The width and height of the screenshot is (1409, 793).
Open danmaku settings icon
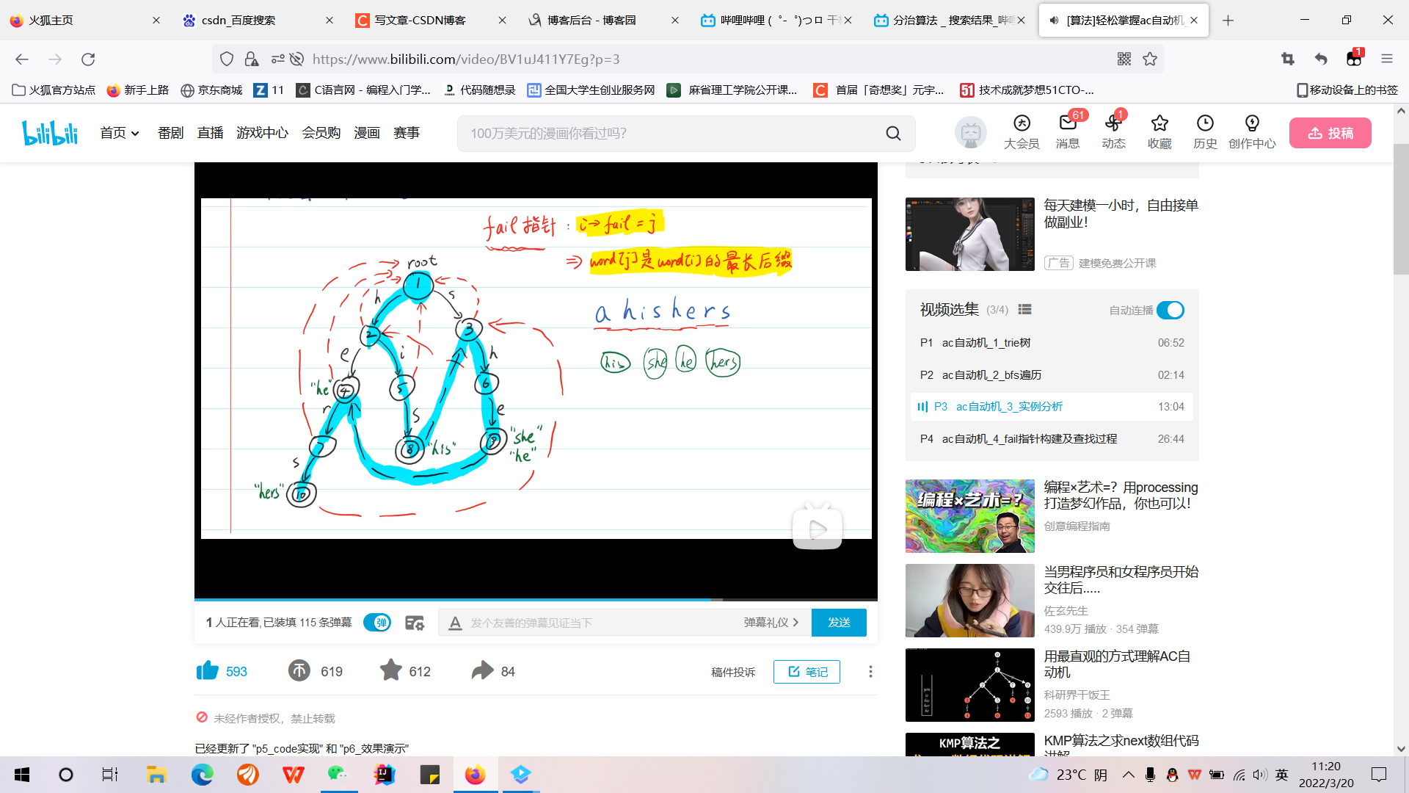pos(415,623)
